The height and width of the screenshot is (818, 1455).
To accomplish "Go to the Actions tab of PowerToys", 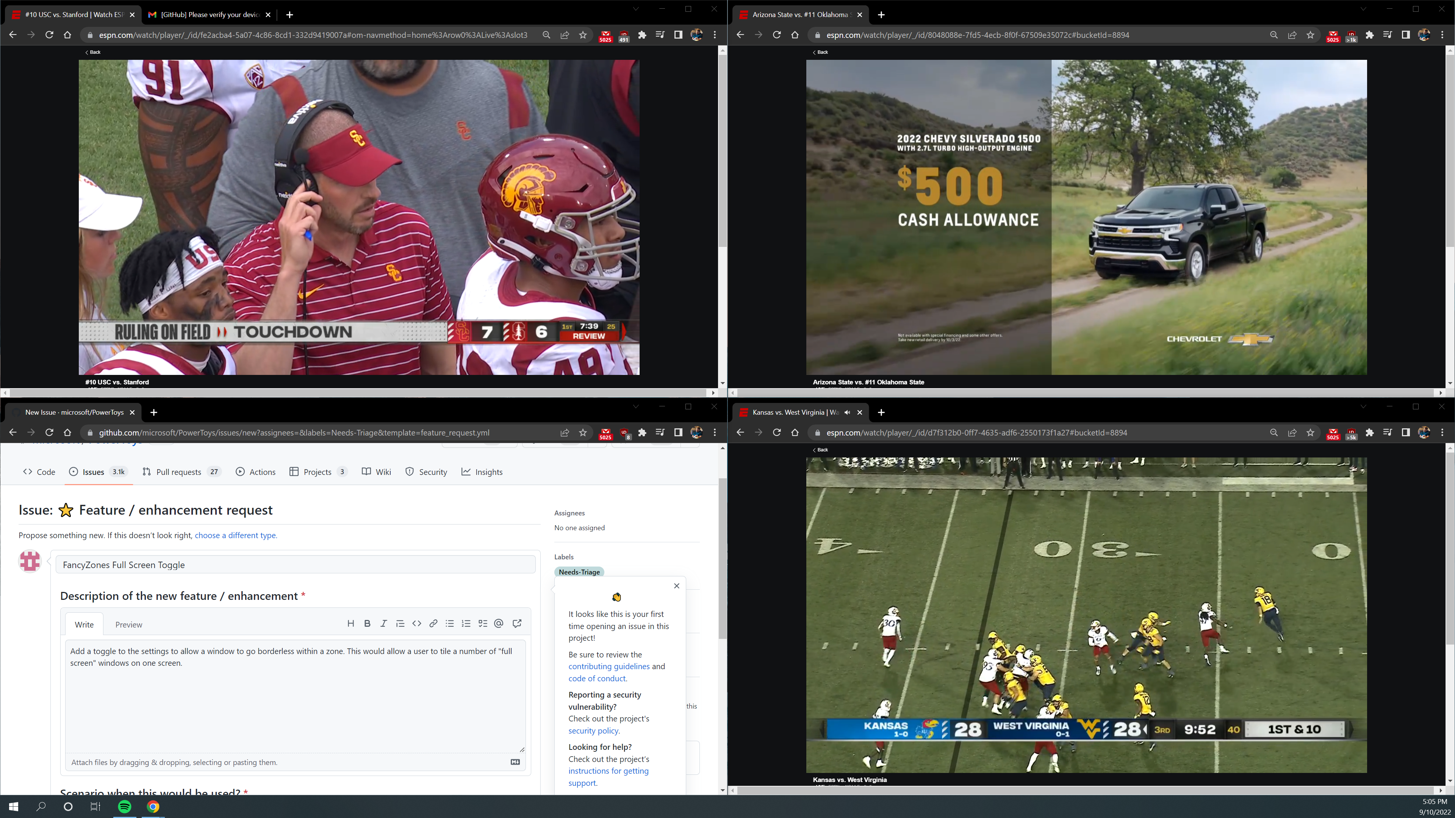I will (x=256, y=472).
